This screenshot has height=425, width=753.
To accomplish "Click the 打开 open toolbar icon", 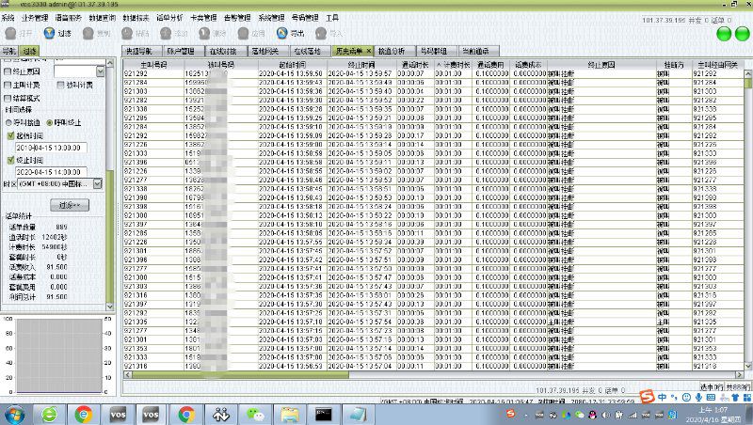I will pyautogui.click(x=12, y=33).
